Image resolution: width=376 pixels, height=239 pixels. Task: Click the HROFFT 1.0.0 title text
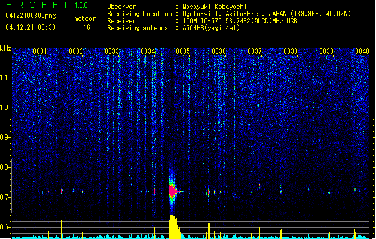pos(47,5)
